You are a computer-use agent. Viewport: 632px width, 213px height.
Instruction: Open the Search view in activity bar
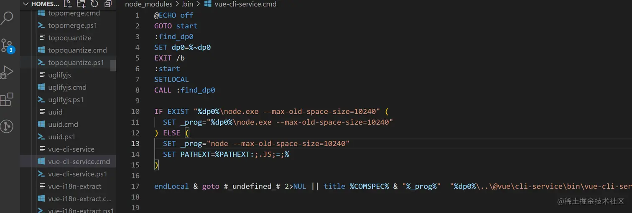point(7,18)
